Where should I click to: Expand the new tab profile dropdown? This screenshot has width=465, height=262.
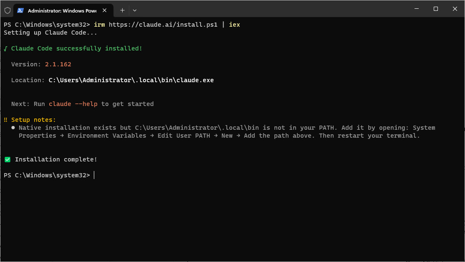coord(135,10)
